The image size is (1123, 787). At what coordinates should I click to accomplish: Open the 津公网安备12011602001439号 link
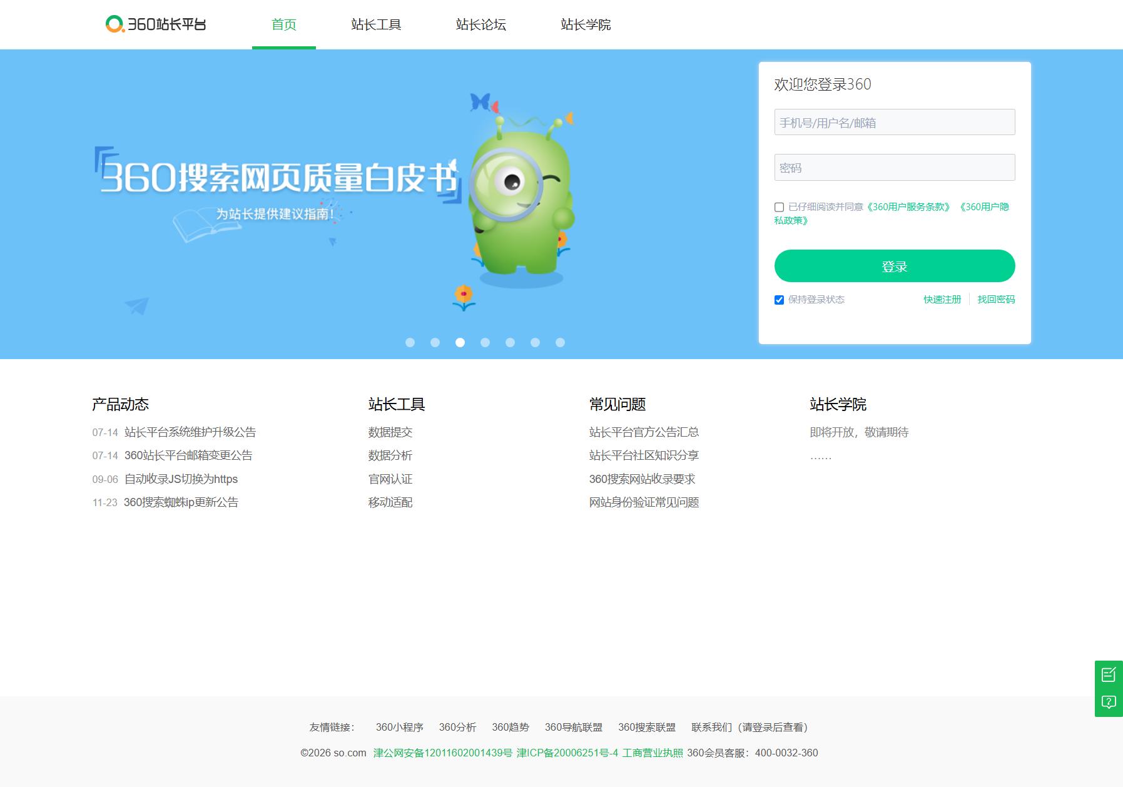click(443, 753)
